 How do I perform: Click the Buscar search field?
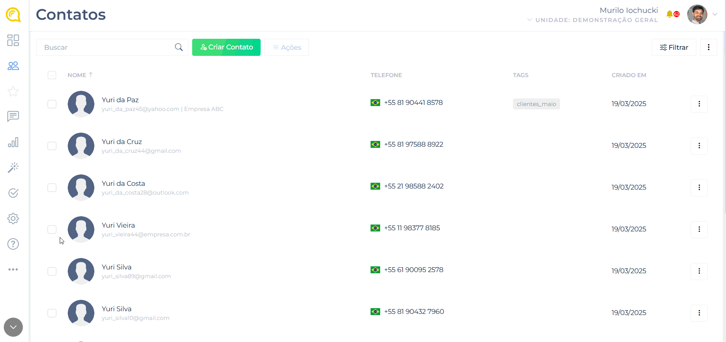(x=107, y=47)
